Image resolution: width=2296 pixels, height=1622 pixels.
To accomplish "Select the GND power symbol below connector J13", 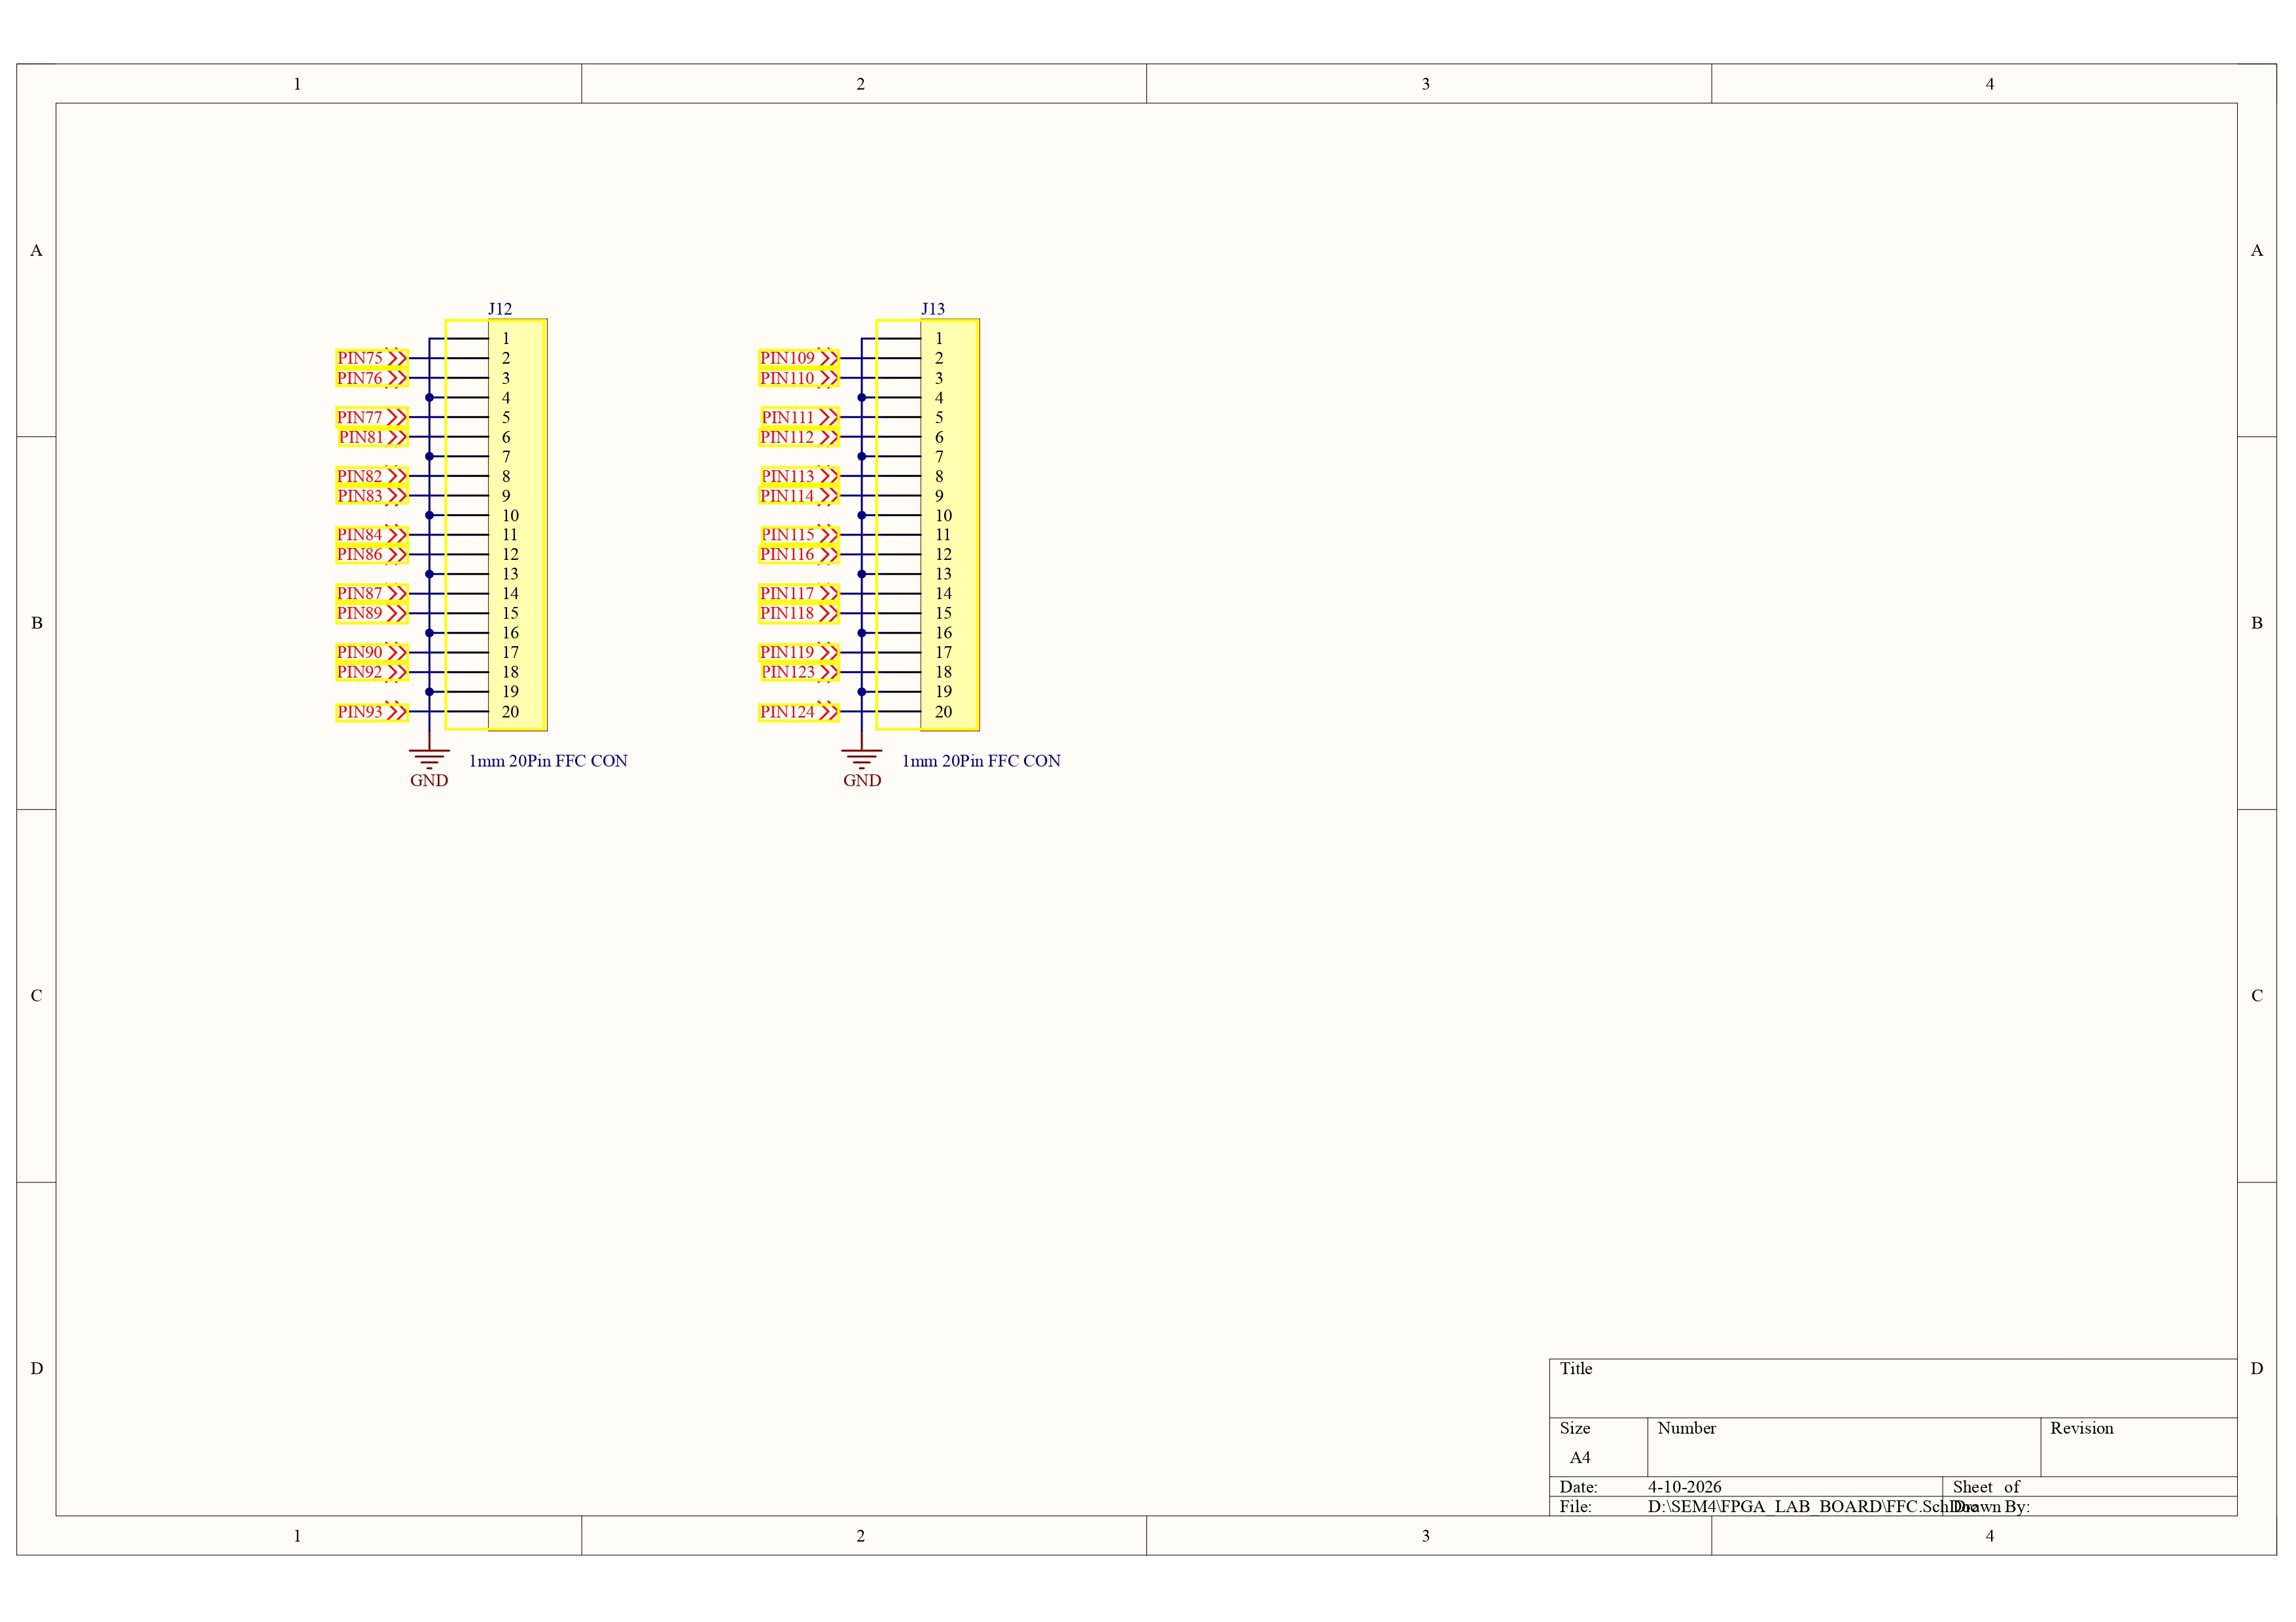I will click(x=861, y=753).
